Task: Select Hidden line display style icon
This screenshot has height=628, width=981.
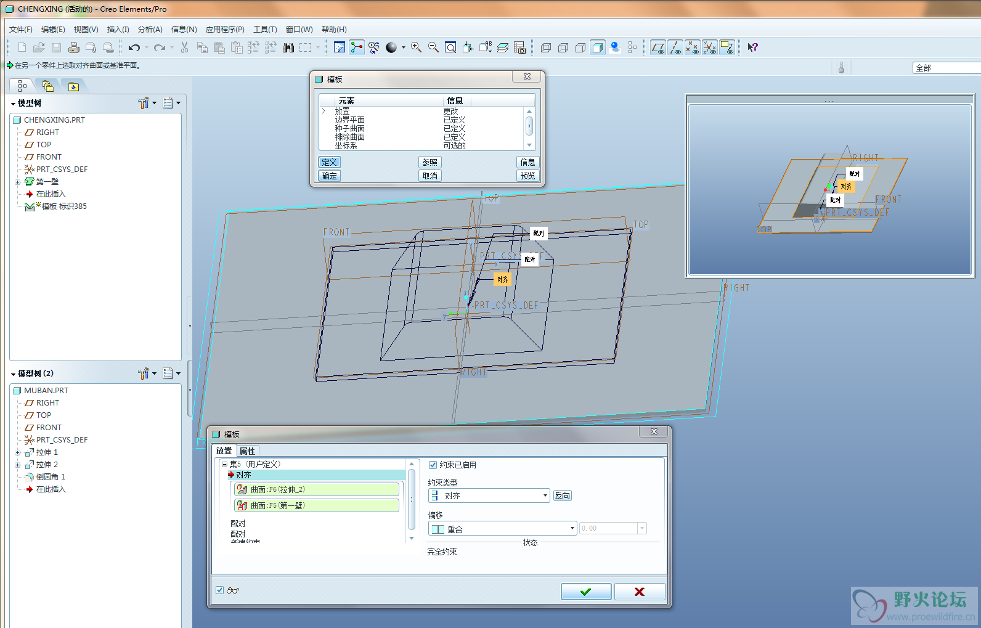Action: [x=563, y=47]
